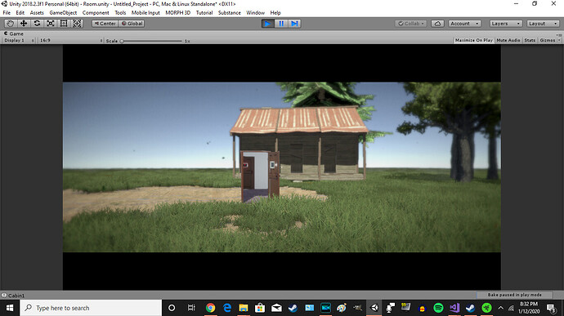564x316 pixels.
Task: Toggle Gizmos in Game view
Action: click(x=547, y=40)
